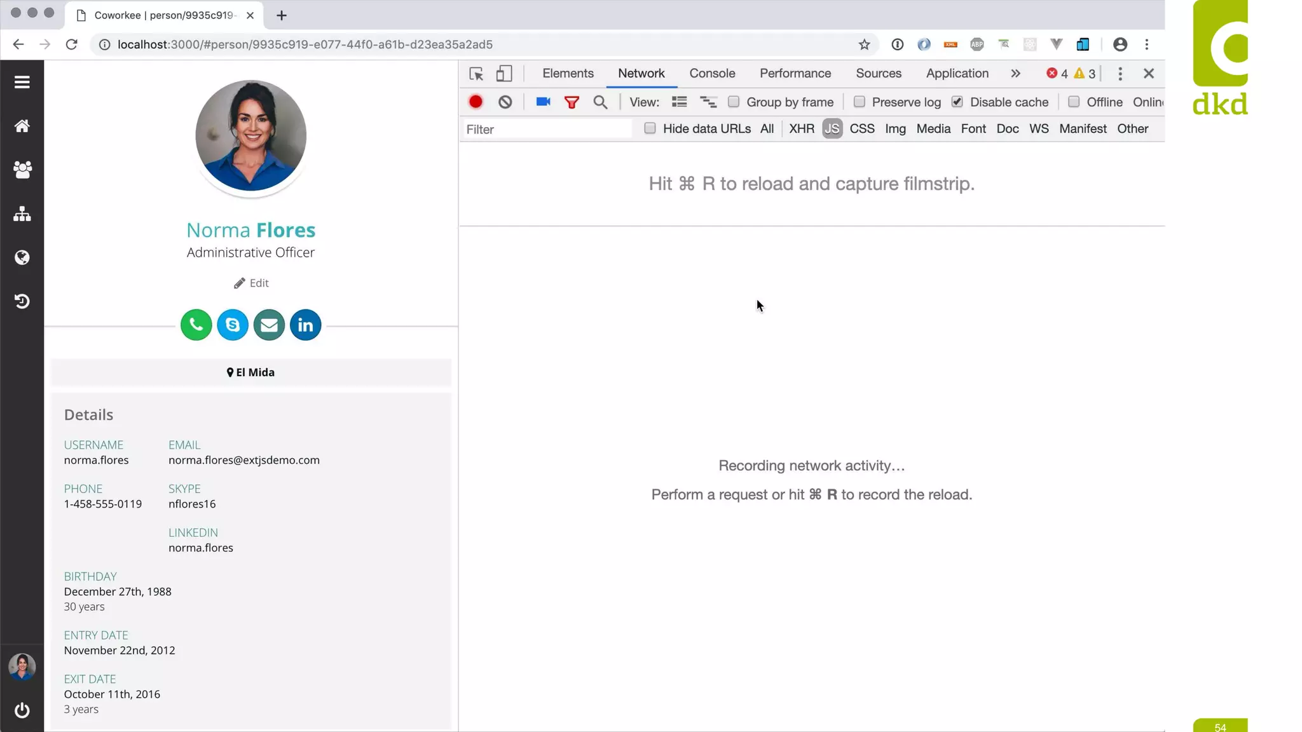Open DevTools customize three-dot menu
Image resolution: width=1302 pixels, height=732 pixels.
coord(1120,74)
